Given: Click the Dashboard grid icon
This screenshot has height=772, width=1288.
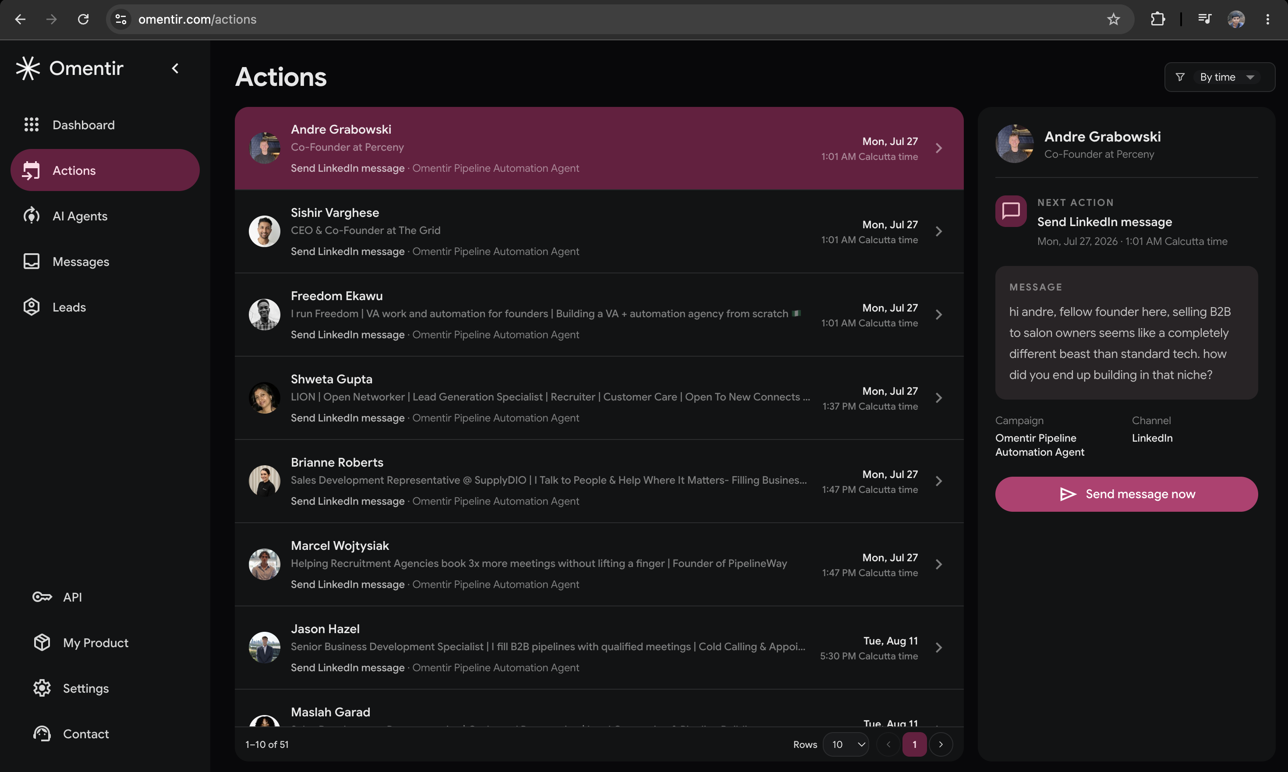Looking at the screenshot, I should pyautogui.click(x=31, y=125).
